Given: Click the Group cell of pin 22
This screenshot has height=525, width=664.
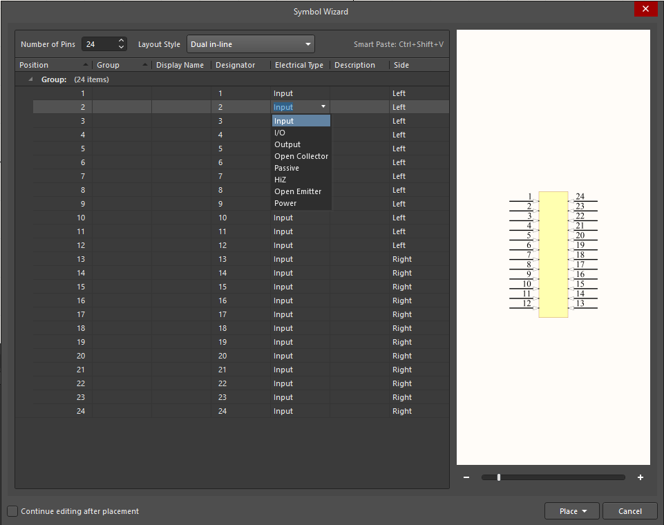Looking at the screenshot, I should (x=122, y=383).
